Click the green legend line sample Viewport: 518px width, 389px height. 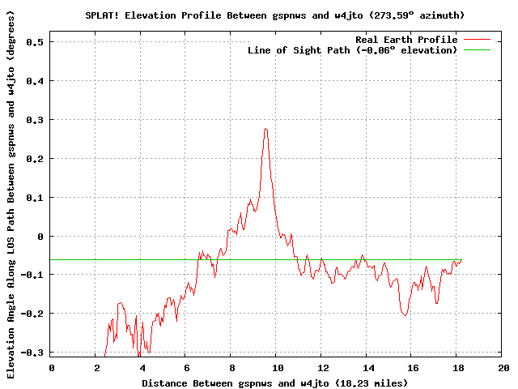point(477,50)
